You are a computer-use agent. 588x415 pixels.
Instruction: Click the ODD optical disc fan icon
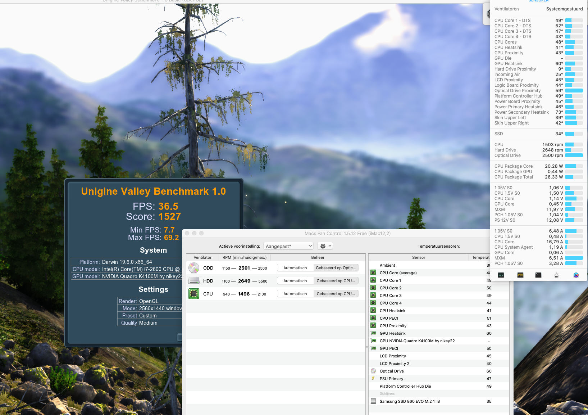(194, 268)
